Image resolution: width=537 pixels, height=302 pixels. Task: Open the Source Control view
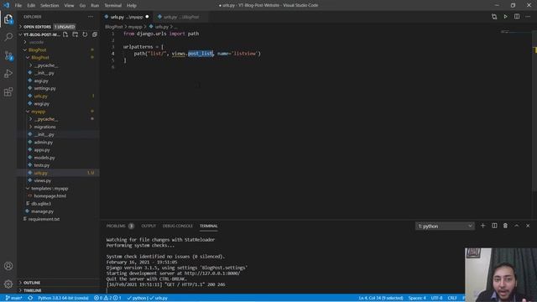tap(8, 55)
